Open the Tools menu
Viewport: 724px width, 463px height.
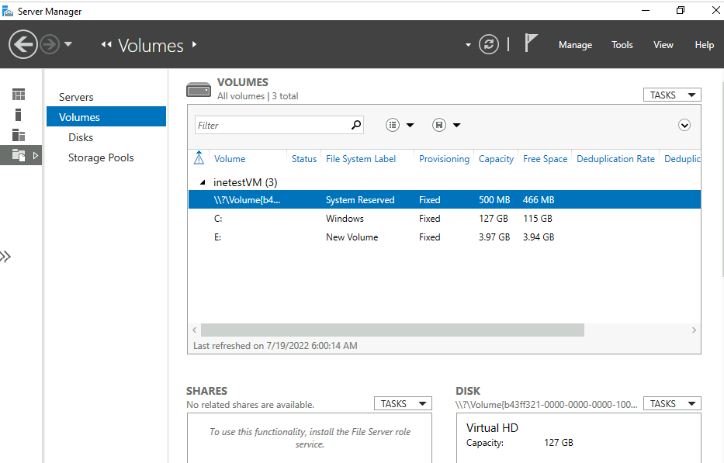click(622, 45)
